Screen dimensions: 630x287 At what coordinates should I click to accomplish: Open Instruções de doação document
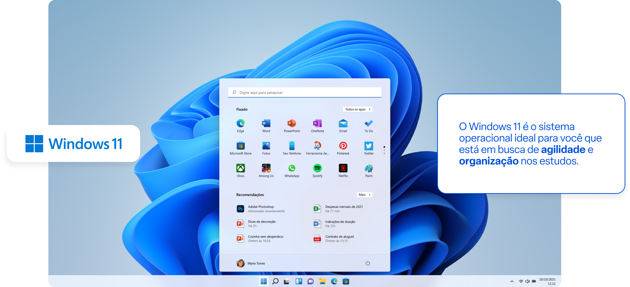coord(335,224)
